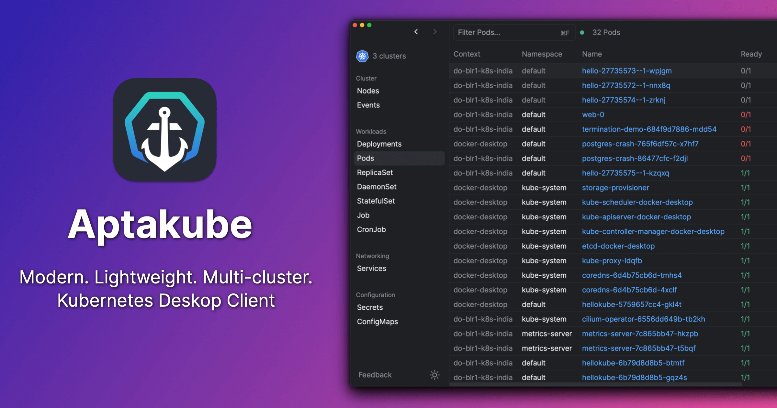Viewport: 777px width, 408px height.
Task: Sort by the Namespace column header
Action: pos(542,54)
